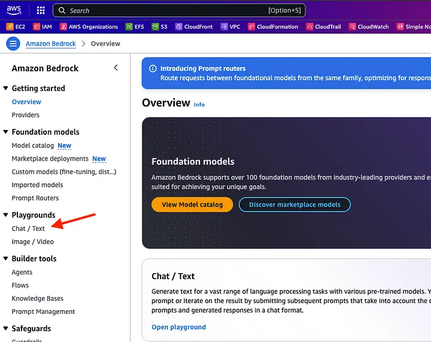Open the Image / Video playground item
This screenshot has height=342, width=431.
pos(33,241)
